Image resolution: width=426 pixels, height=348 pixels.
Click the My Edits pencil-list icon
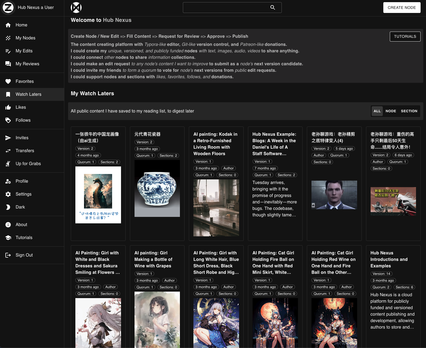[x=8, y=51]
